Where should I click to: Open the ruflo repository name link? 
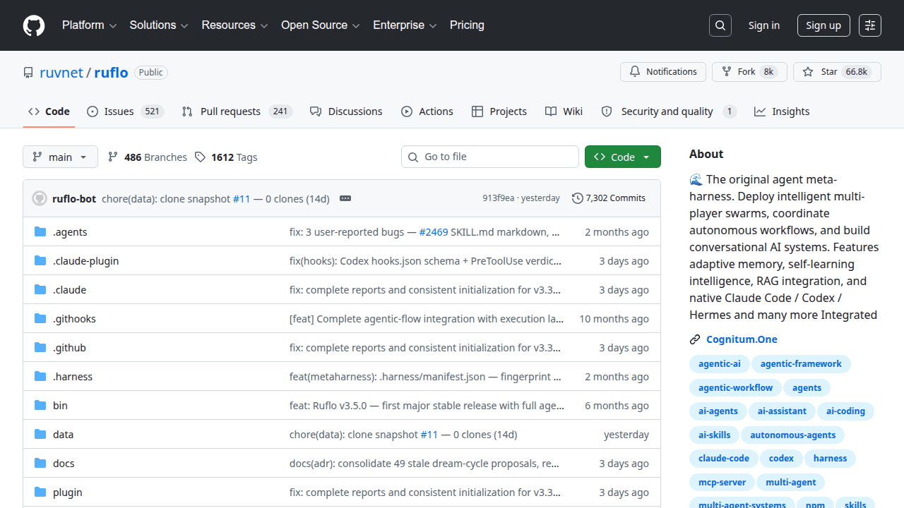click(x=111, y=73)
